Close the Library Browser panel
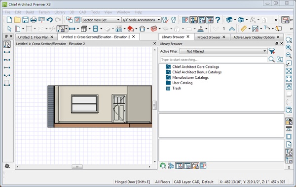 pos(282,43)
